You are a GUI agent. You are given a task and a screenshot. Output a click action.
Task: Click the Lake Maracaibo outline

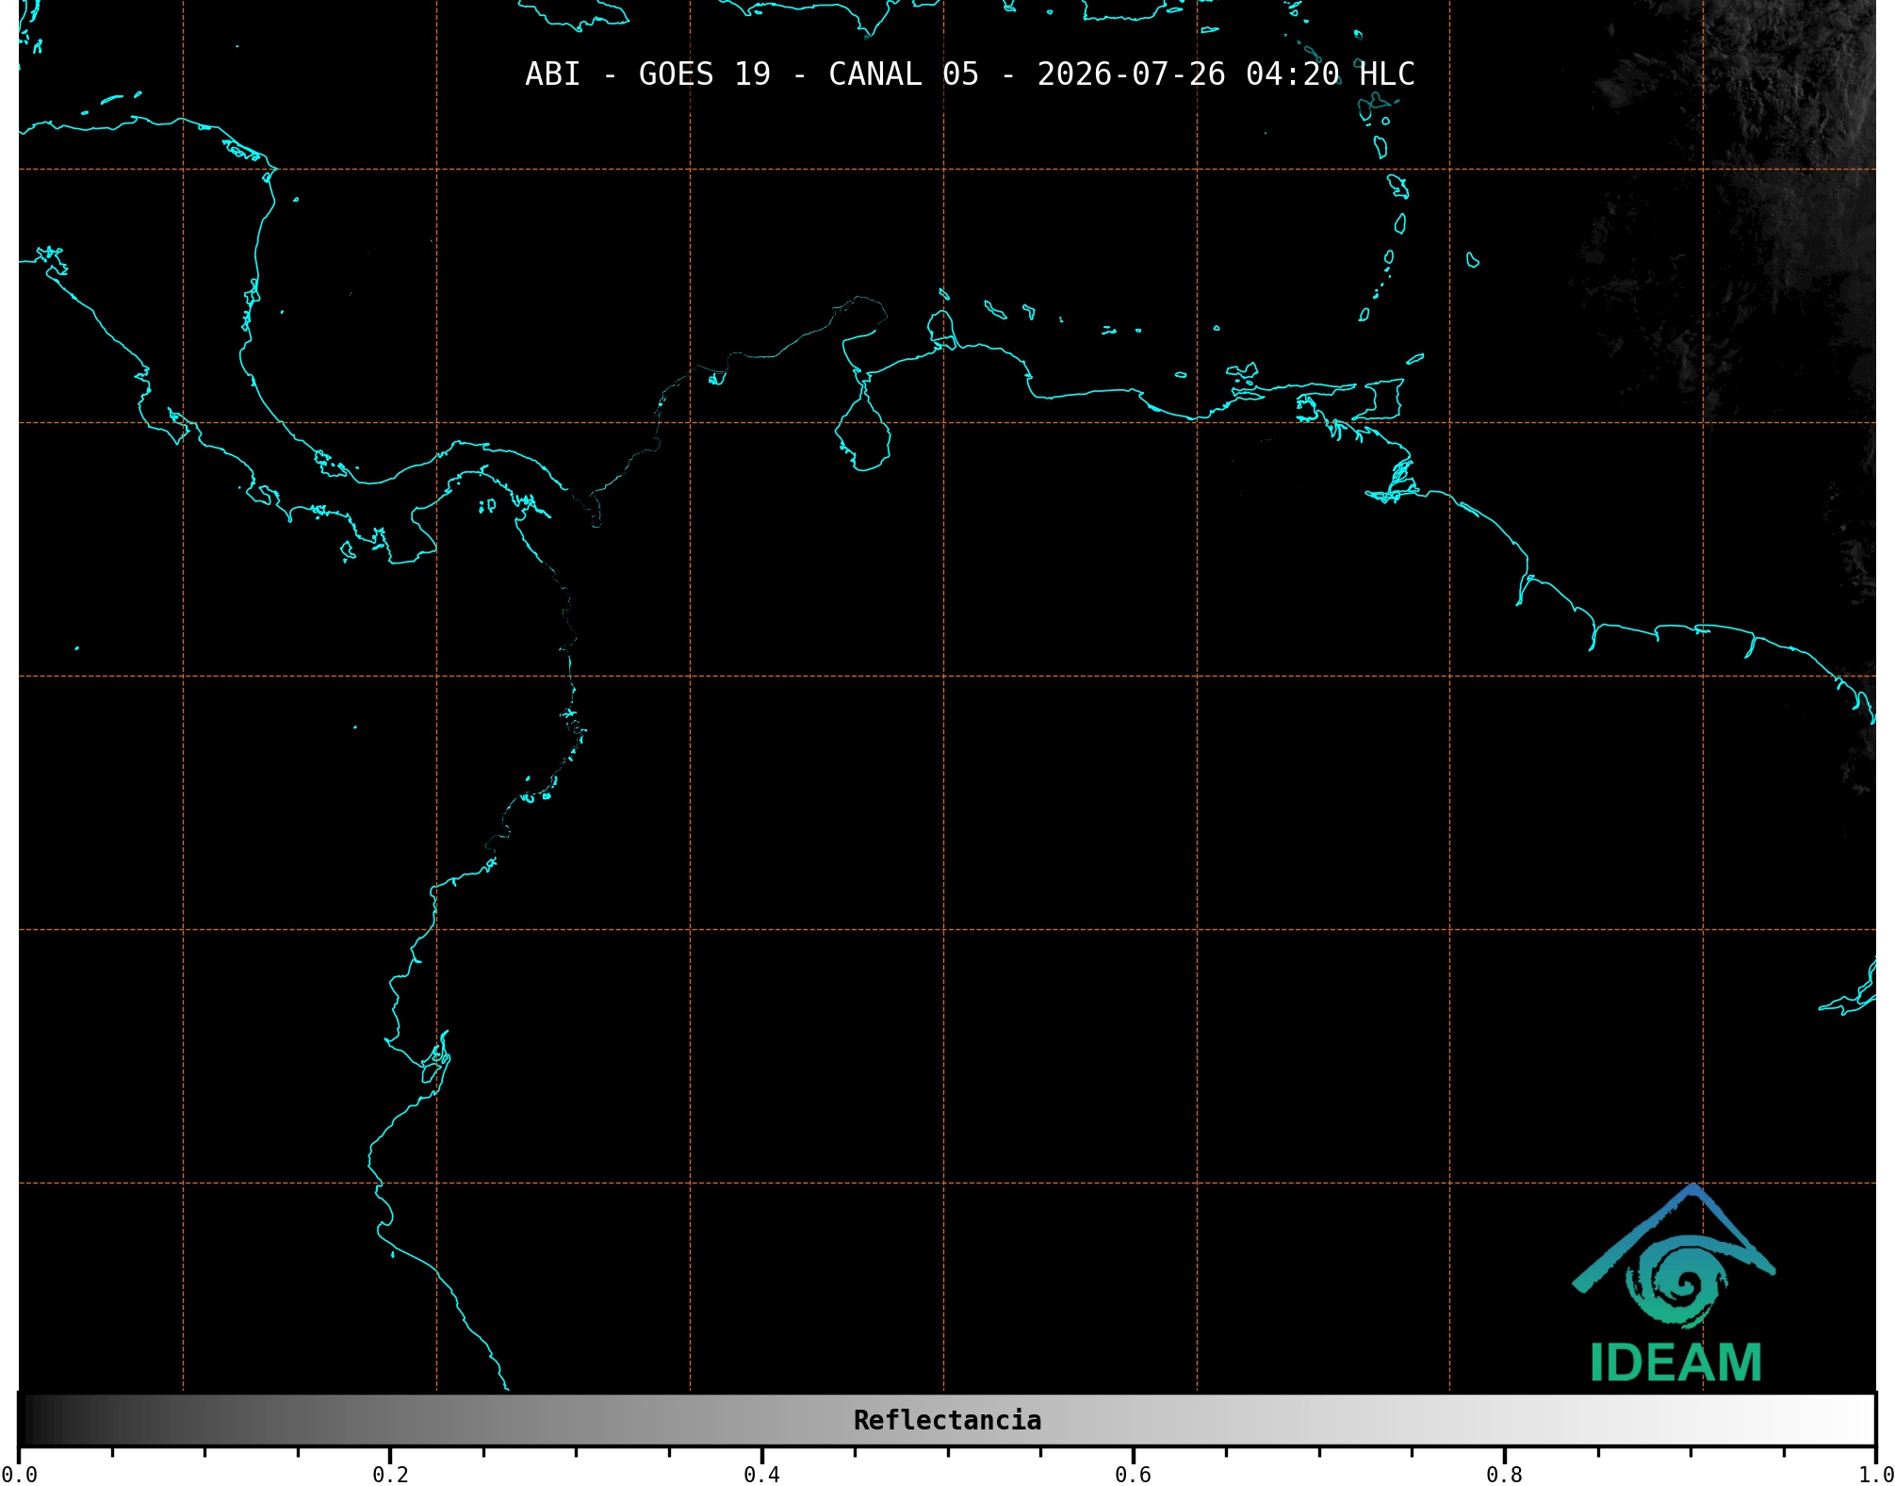click(x=862, y=424)
